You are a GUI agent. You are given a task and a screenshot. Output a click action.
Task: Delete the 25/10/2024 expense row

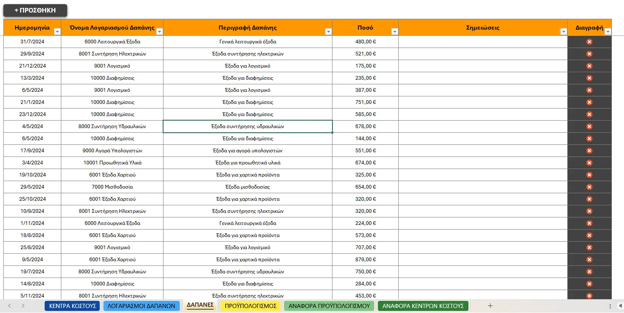coord(589,199)
